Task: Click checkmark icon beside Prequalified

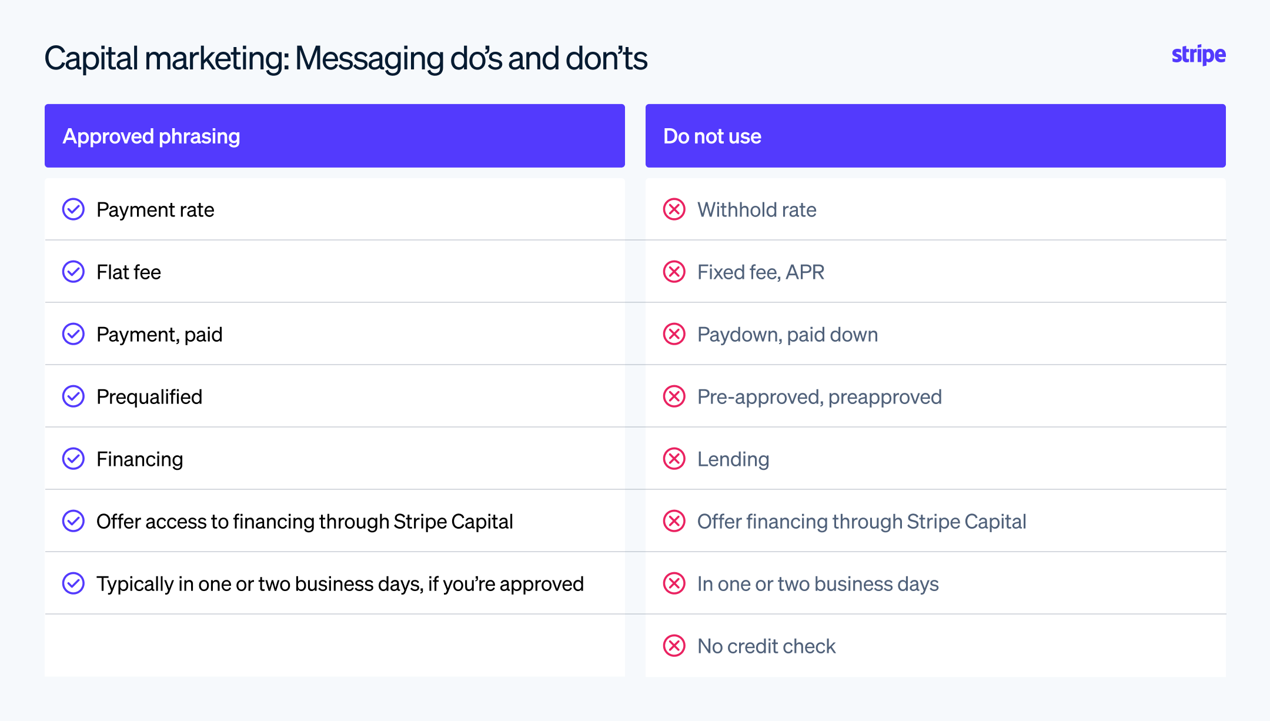Action: tap(73, 396)
